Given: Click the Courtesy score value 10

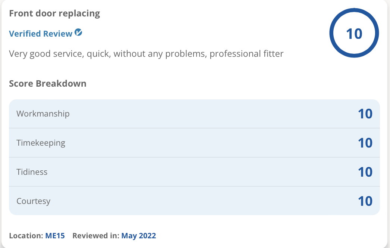Looking at the screenshot, I should [x=365, y=201].
